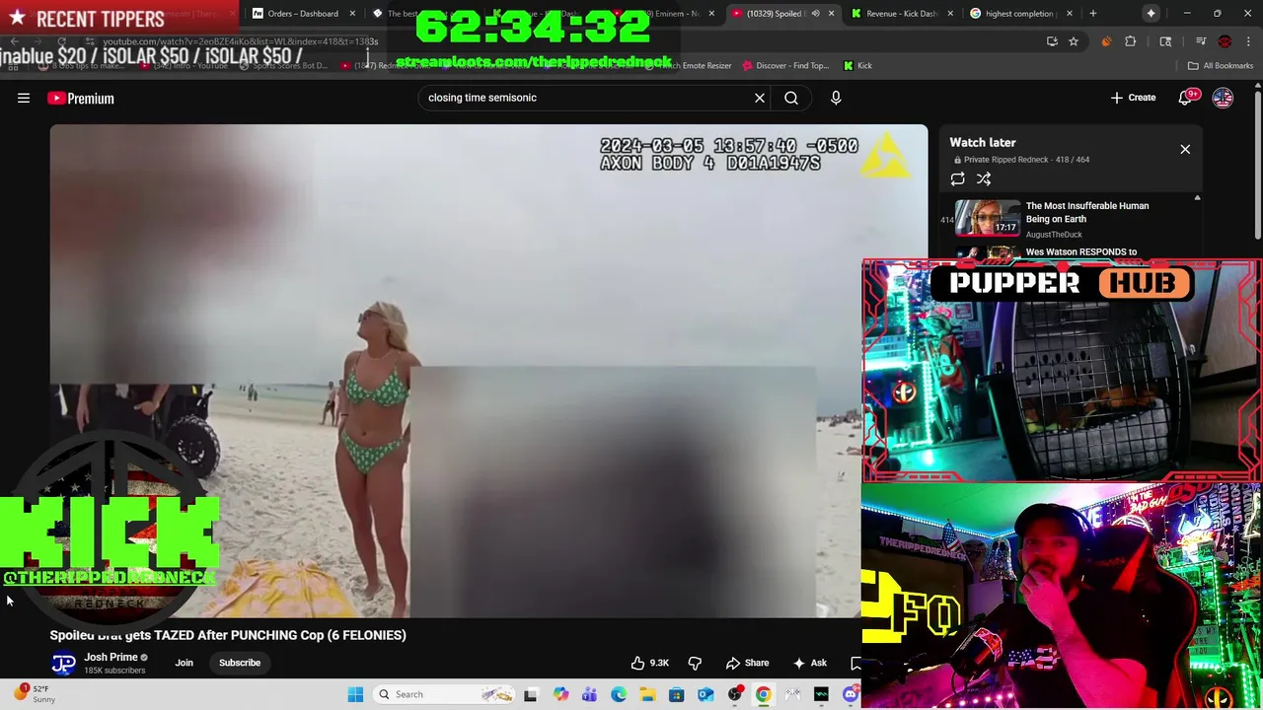Start voice search with the microphone icon
Viewport: 1263px width, 710px height.
836,98
